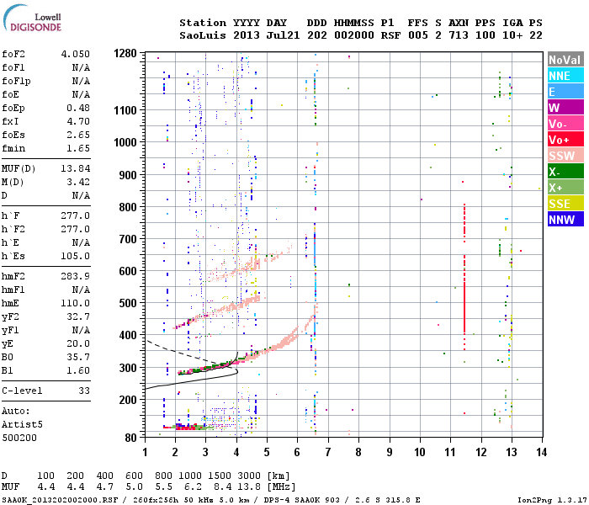Click the yE value 20.0
589x505 pixels.
(x=78, y=343)
